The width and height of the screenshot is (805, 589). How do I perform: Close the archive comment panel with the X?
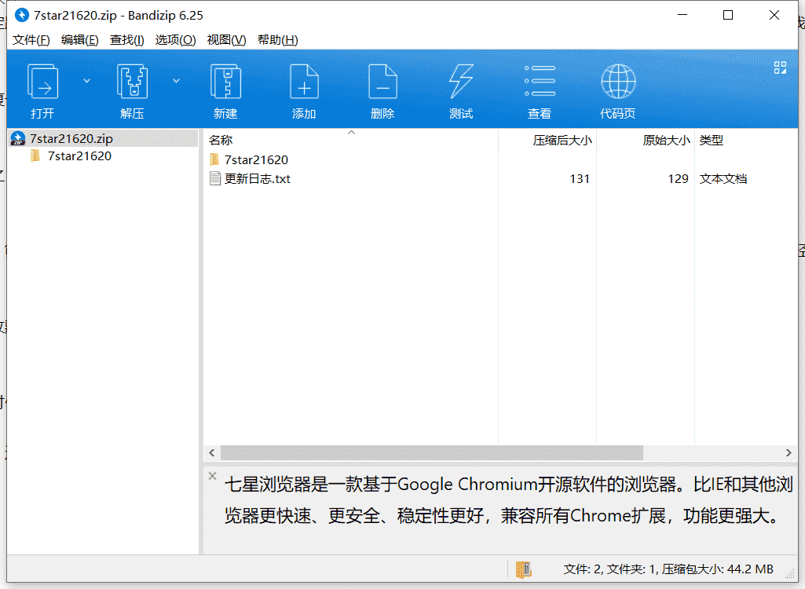tap(213, 476)
